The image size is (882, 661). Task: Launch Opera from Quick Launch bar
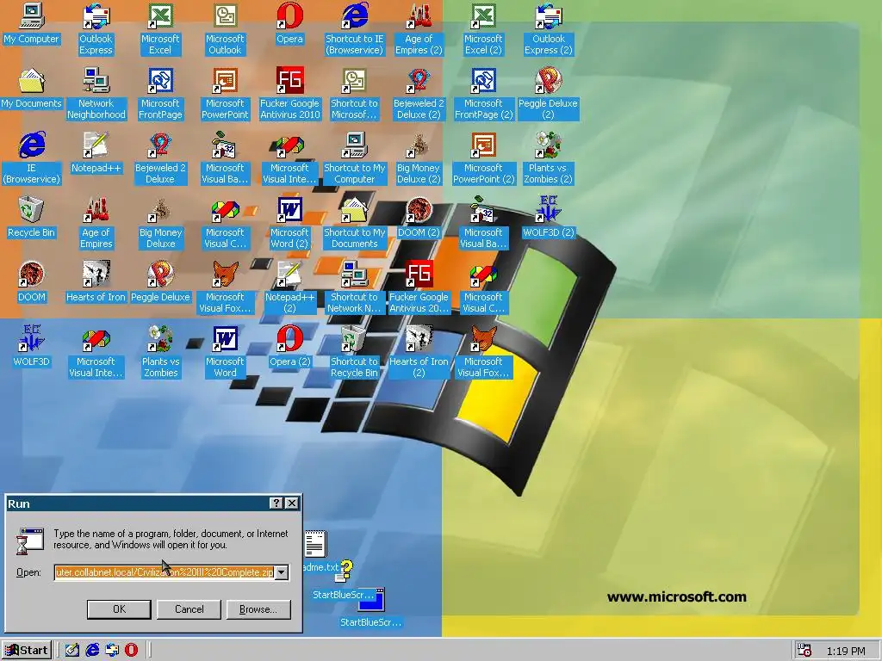tap(131, 651)
